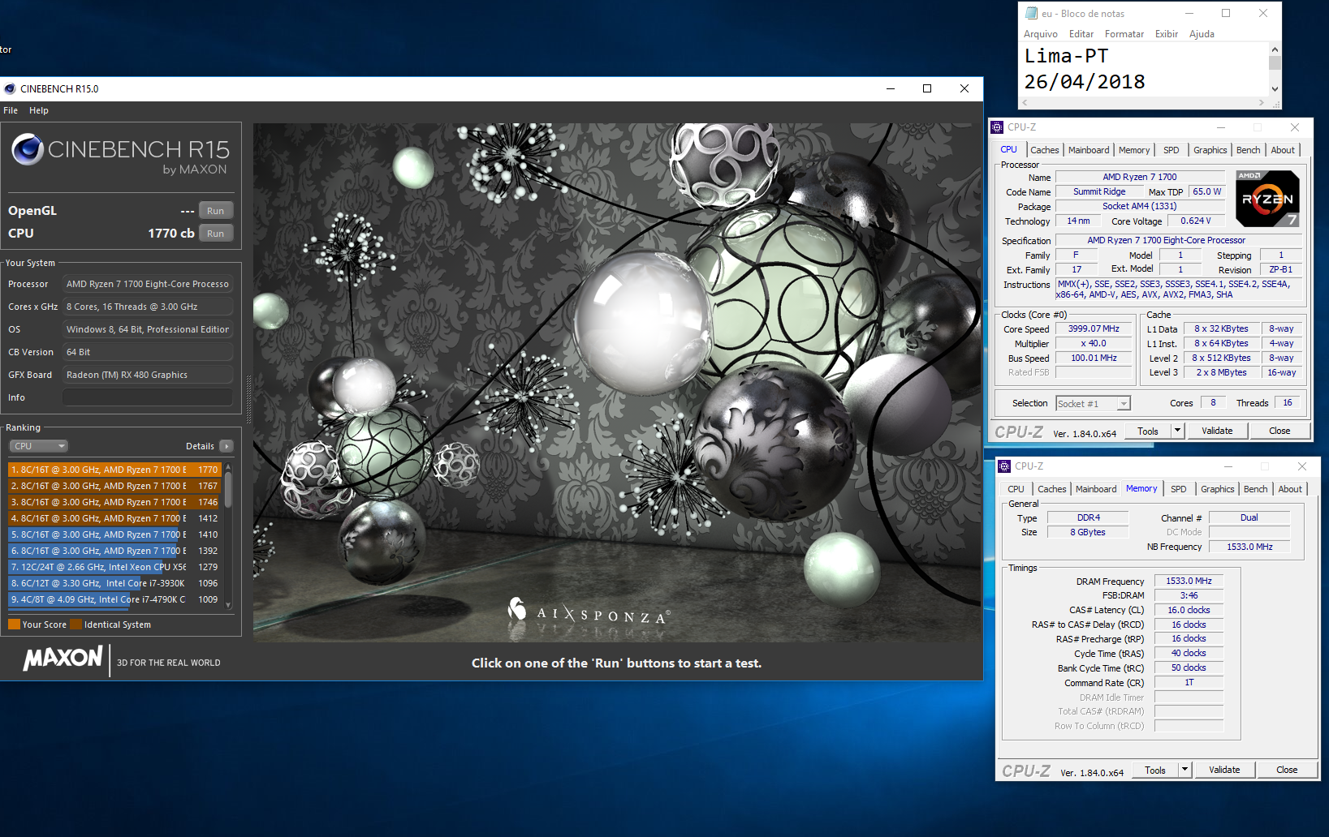Click Tools button in upper CPU-Z window
The height and width of the screenshot is (837, 1329).
1148,431
